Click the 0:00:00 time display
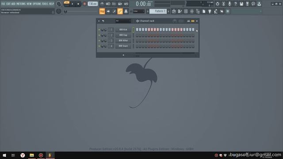Image resolution: width=283 pixels, height=159 pixels. (144, 4)
